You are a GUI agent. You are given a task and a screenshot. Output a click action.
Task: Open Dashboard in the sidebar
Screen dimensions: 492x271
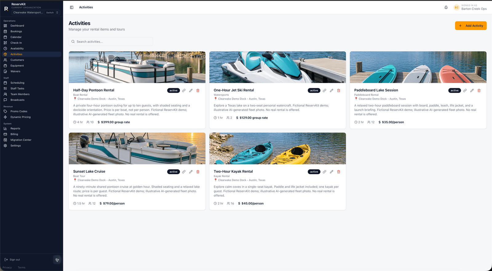pyautogui.click(x=31, y=26)
